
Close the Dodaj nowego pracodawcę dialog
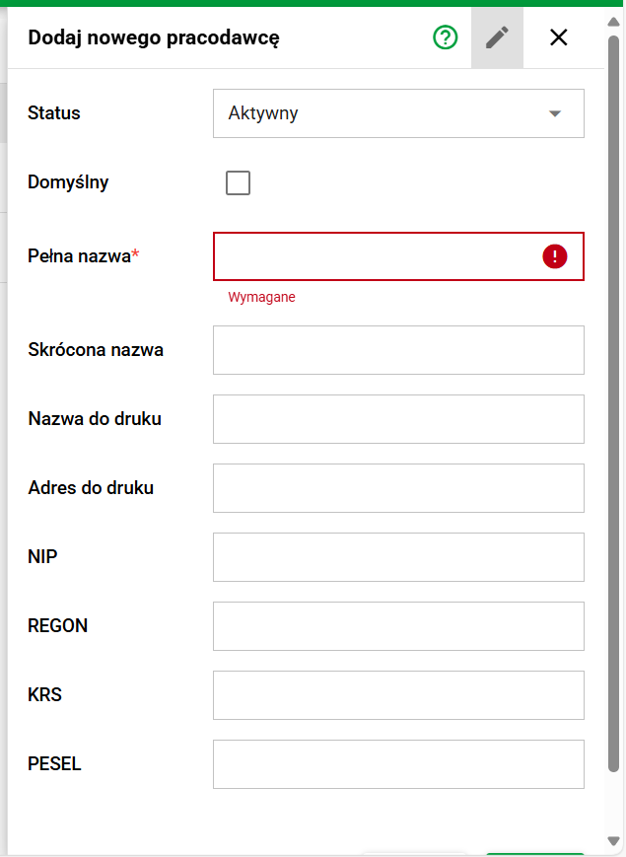[559, 37]
